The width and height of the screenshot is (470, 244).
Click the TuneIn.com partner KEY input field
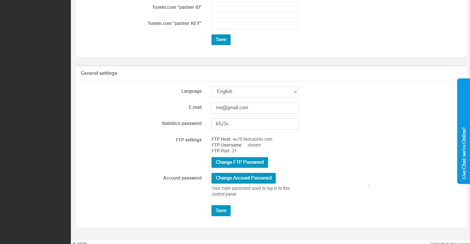(x=255, y=24)
